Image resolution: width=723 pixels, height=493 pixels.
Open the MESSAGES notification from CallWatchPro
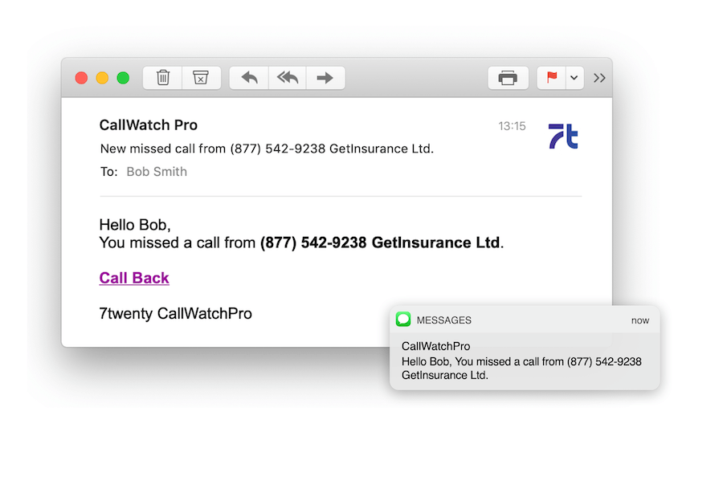[x=522, y=361]
